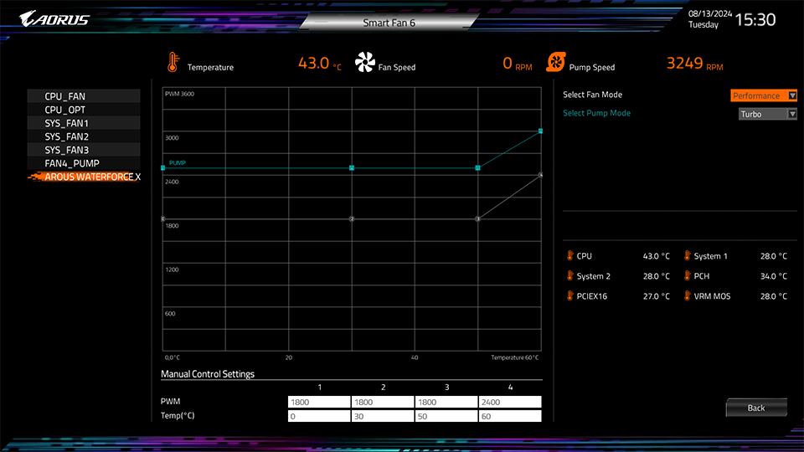Click the PCH sensor thermometer icon

click(x=687, y=275)
